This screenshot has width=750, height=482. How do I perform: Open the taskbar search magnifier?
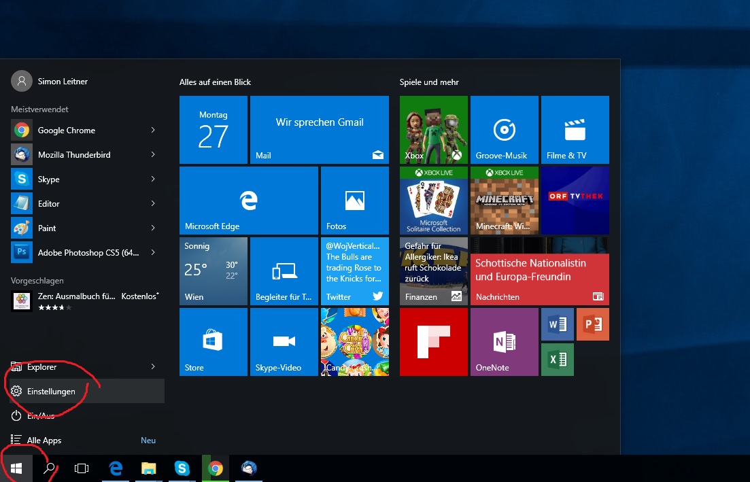click(49, 468)
